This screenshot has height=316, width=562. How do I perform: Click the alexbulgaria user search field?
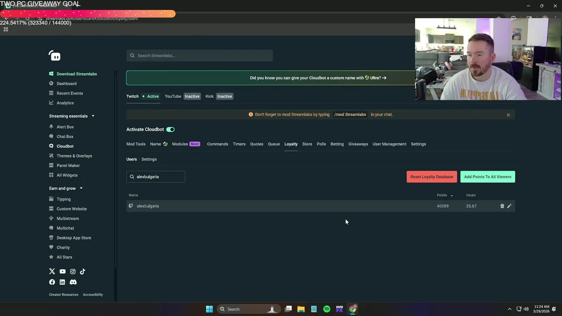click(x=156, y=177)
